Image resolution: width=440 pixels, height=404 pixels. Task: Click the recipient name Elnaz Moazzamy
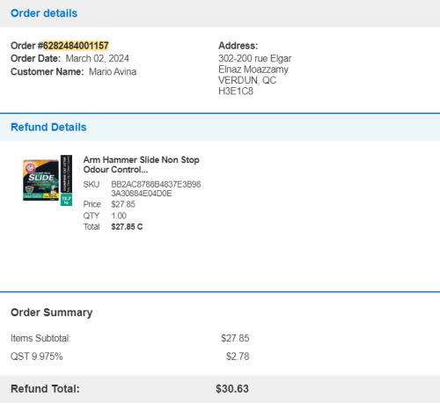pos(253,70)
